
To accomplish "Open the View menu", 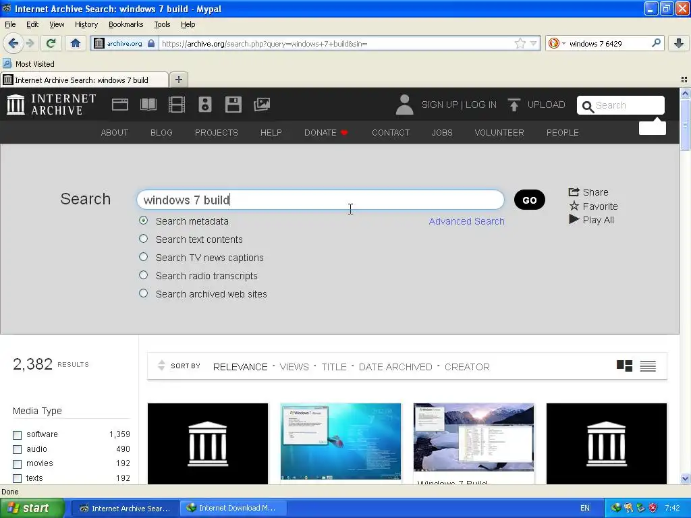I will click(x=57, y=24).
